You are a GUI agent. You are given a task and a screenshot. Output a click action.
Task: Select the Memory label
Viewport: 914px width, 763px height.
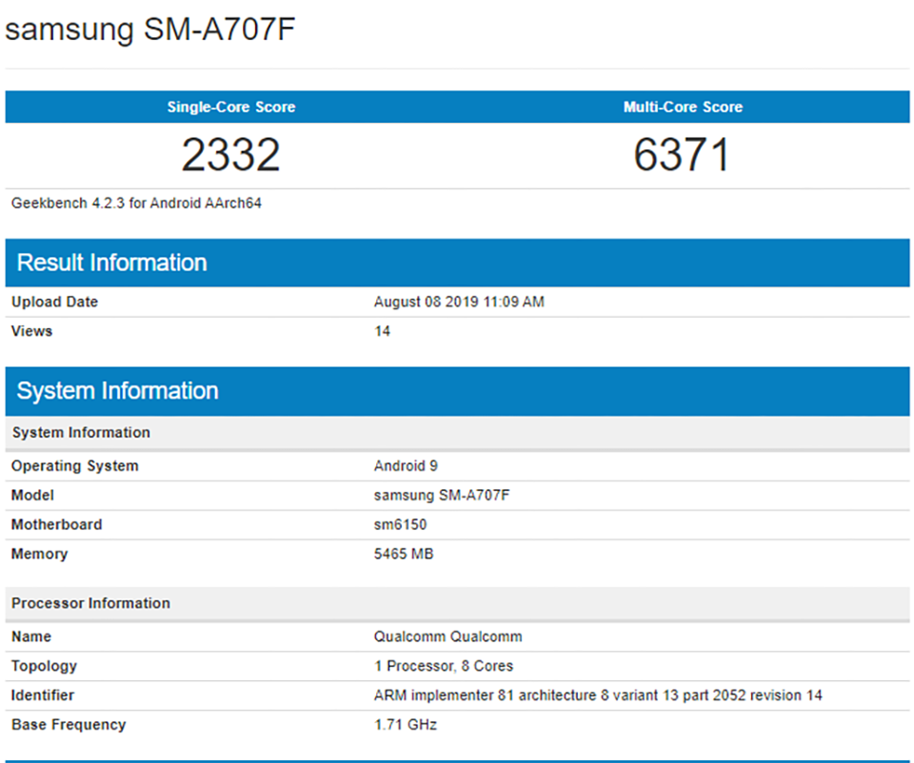pos(40,554)
